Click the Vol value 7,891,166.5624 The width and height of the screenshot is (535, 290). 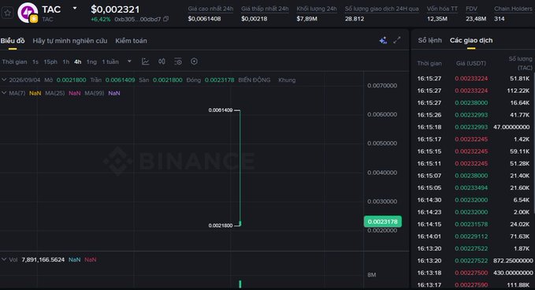pyautogui.click(x=43, y=259)
